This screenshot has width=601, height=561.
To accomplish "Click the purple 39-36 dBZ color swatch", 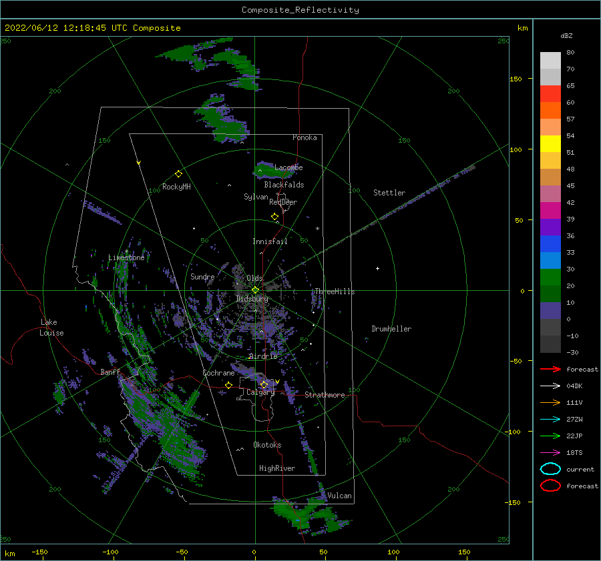I will coord(550,227).
